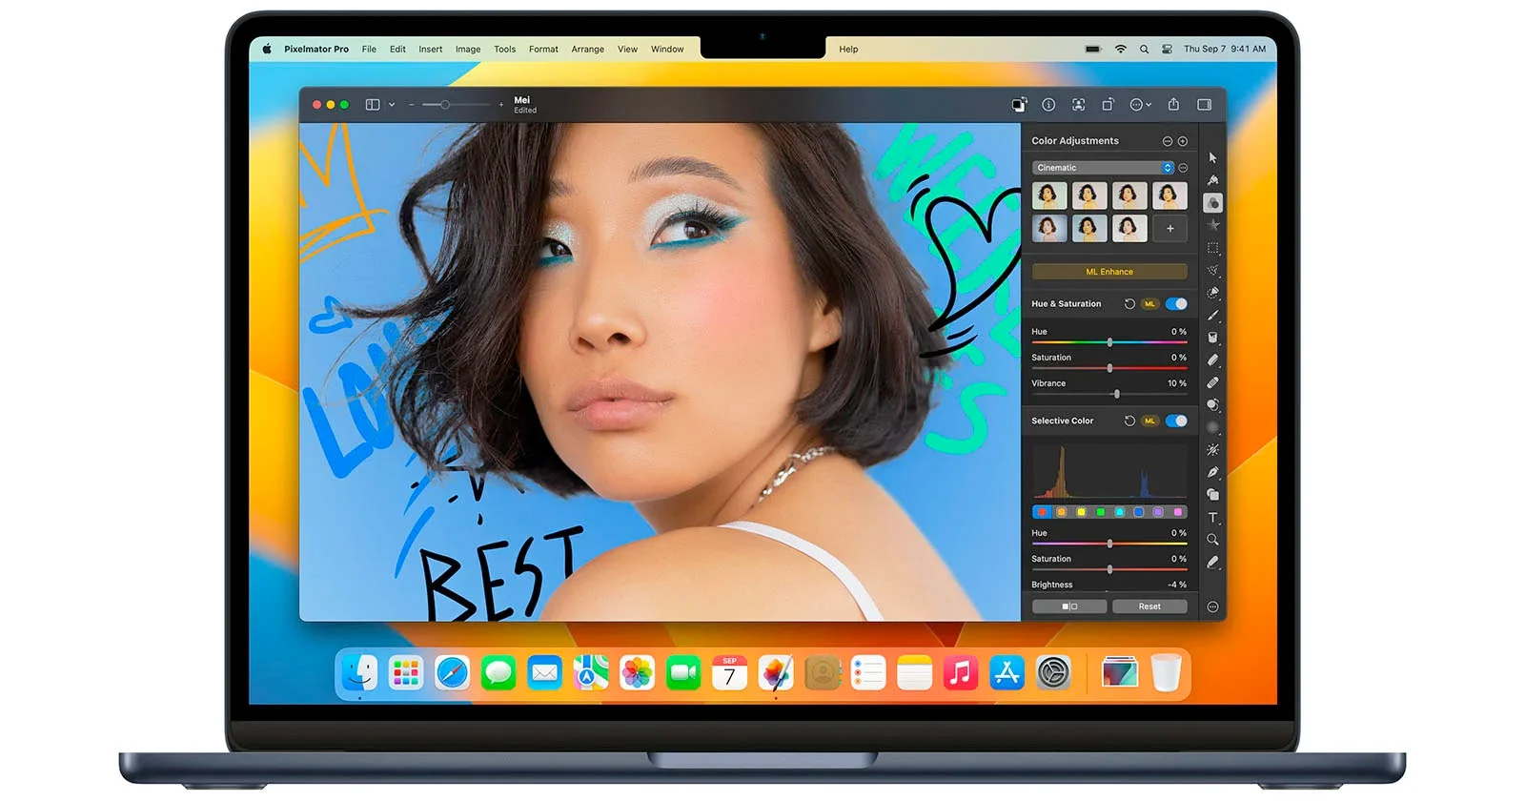The image size is (1525, 801).
Task: Select the rectangular selection tool
Action: (x=1212, y=248)
